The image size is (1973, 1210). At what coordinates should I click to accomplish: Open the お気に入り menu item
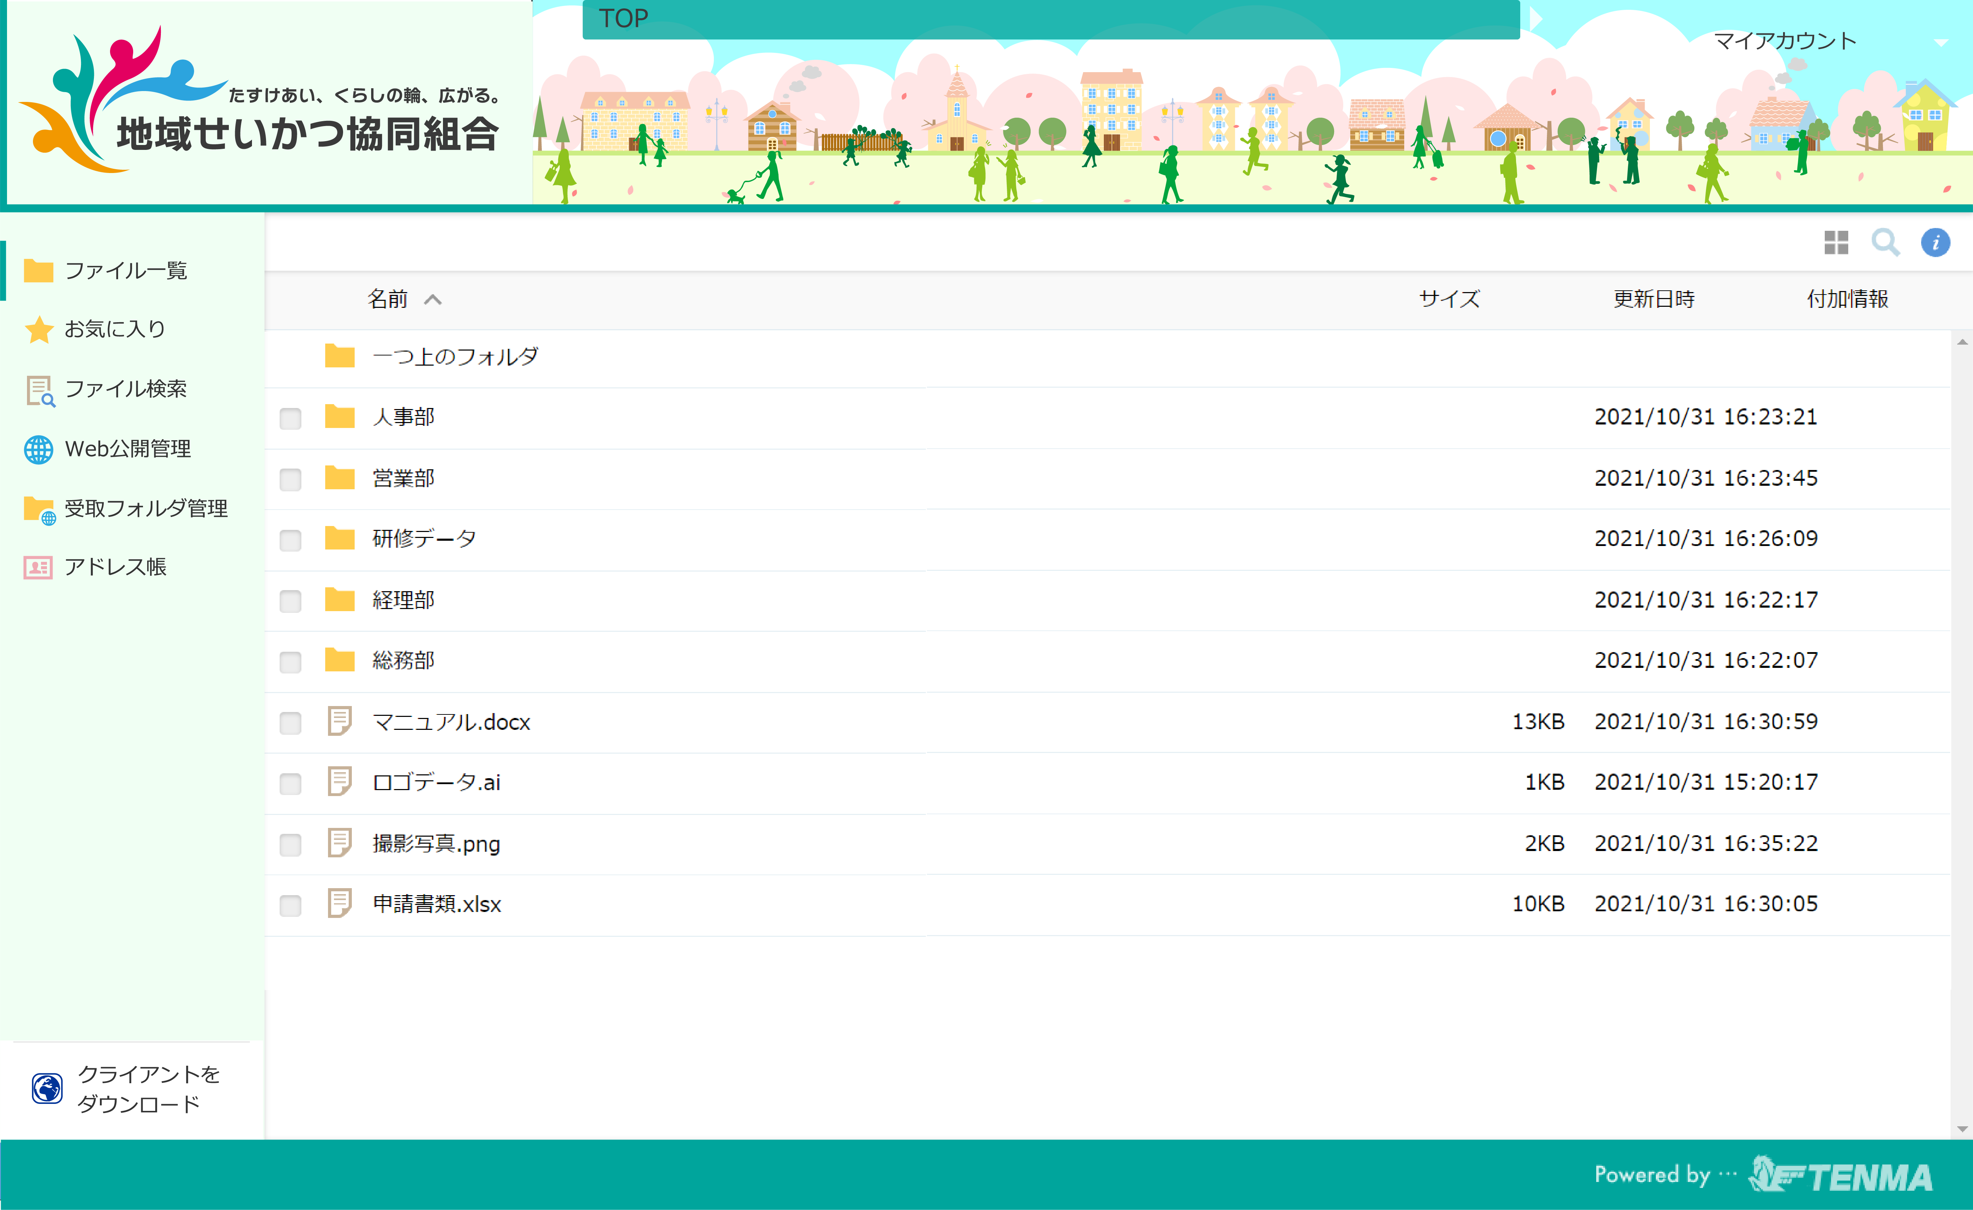tap(132, 329)
